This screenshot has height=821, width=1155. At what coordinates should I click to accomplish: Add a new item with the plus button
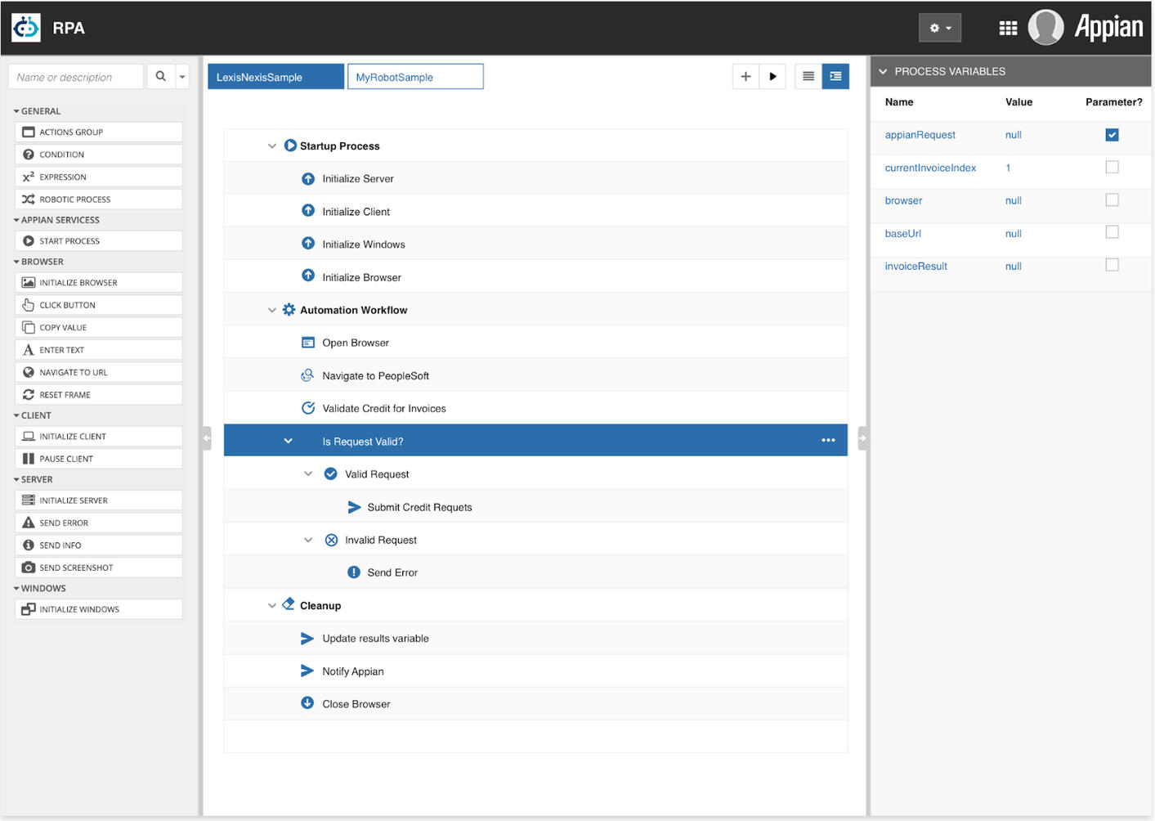pyautogui.click(x=745, y=76)
